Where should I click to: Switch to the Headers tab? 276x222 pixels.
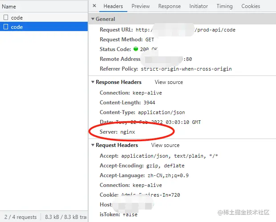coord(113,6)
